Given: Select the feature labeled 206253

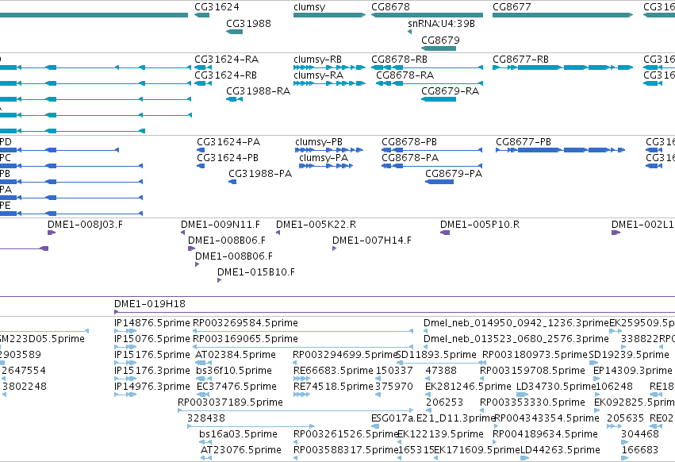Looking at the screenshot, I should tap(444, 403).
